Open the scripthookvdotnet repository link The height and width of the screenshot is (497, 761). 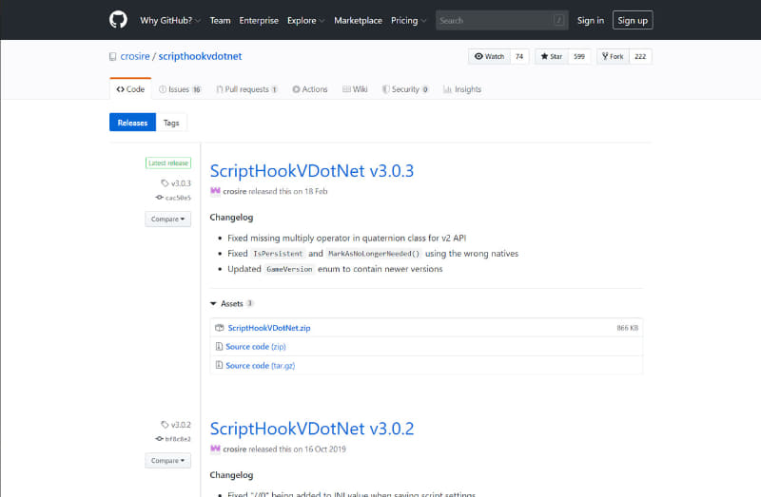point(200,56)
